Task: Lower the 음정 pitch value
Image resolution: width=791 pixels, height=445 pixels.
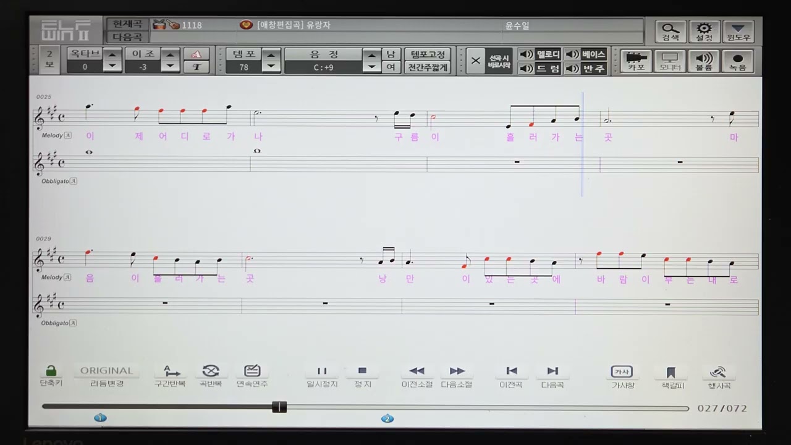Action: click(x=371, y=67)
